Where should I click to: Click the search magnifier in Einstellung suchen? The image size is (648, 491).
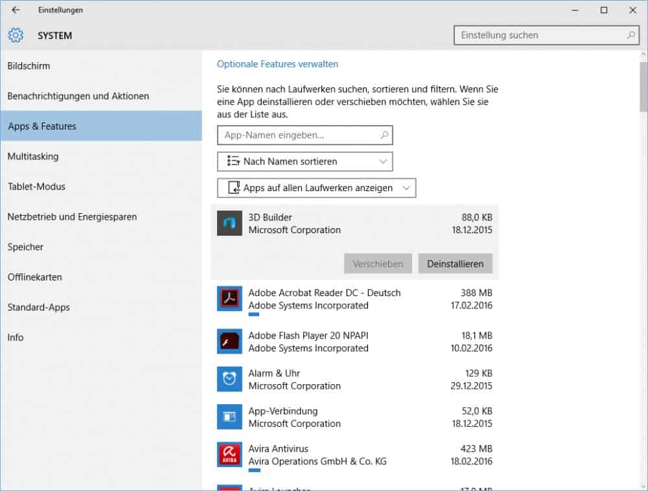[x=631, y=36]
